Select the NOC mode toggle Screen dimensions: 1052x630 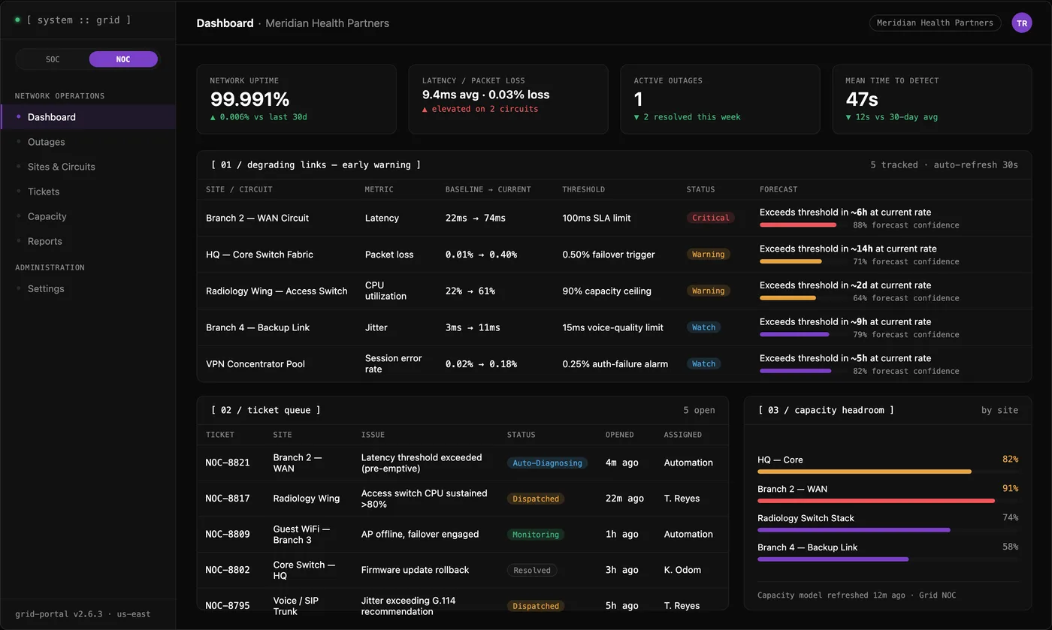click(123, 59)
